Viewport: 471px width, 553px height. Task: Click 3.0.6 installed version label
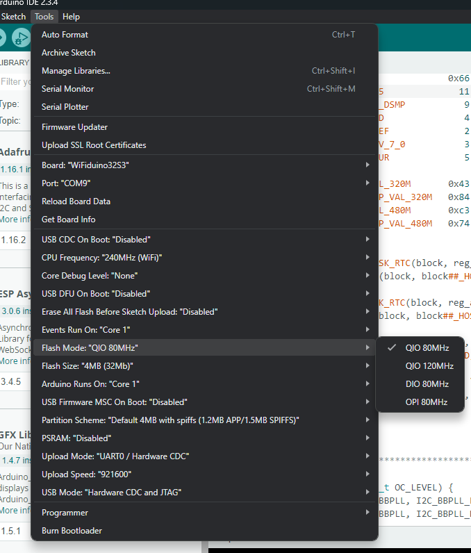[x=16, y=311]
